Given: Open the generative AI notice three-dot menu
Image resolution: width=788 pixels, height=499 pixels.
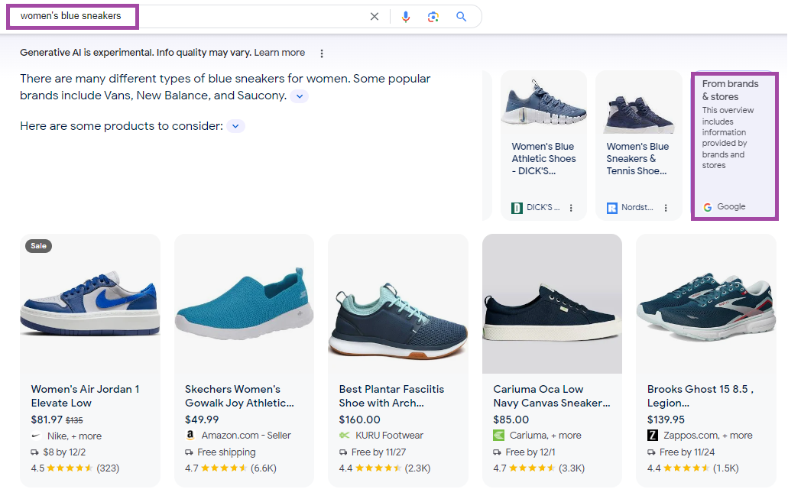Looking at the screenshot, I should (322, 53).
